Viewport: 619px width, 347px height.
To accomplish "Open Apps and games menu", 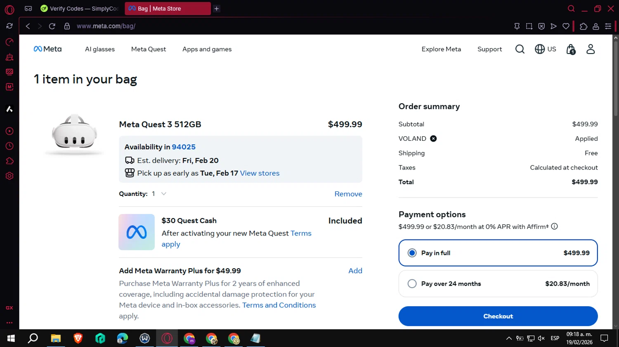I will tap(207, 49).
